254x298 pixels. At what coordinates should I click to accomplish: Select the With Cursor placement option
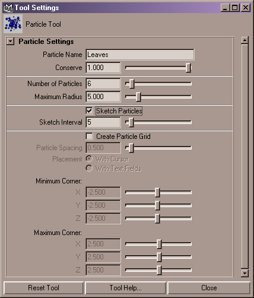(89, 158)
